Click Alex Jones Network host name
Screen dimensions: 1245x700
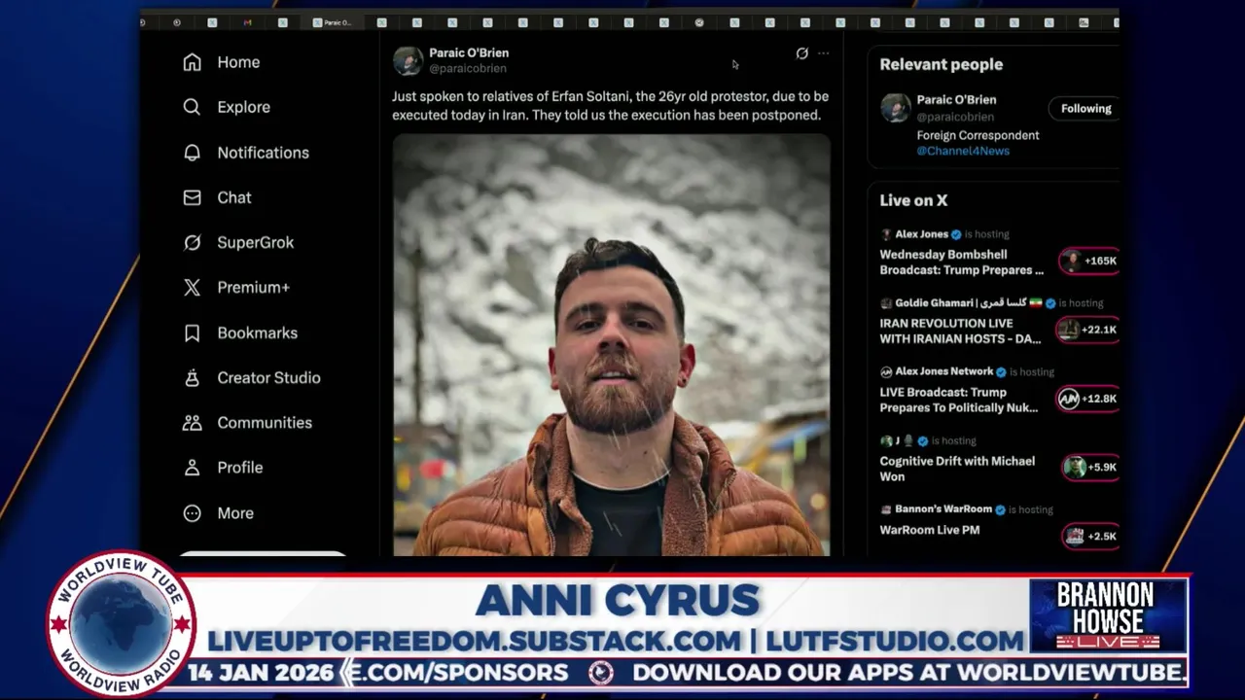(x=943, y=371)
